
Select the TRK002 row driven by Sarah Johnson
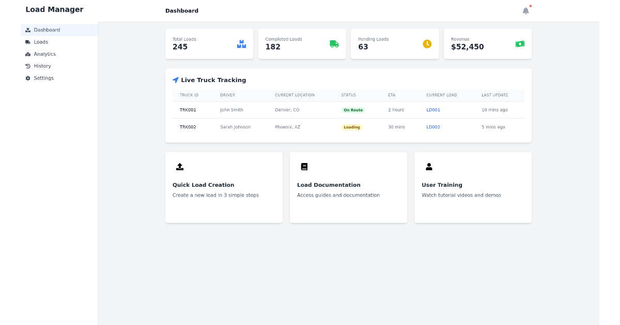235,127
